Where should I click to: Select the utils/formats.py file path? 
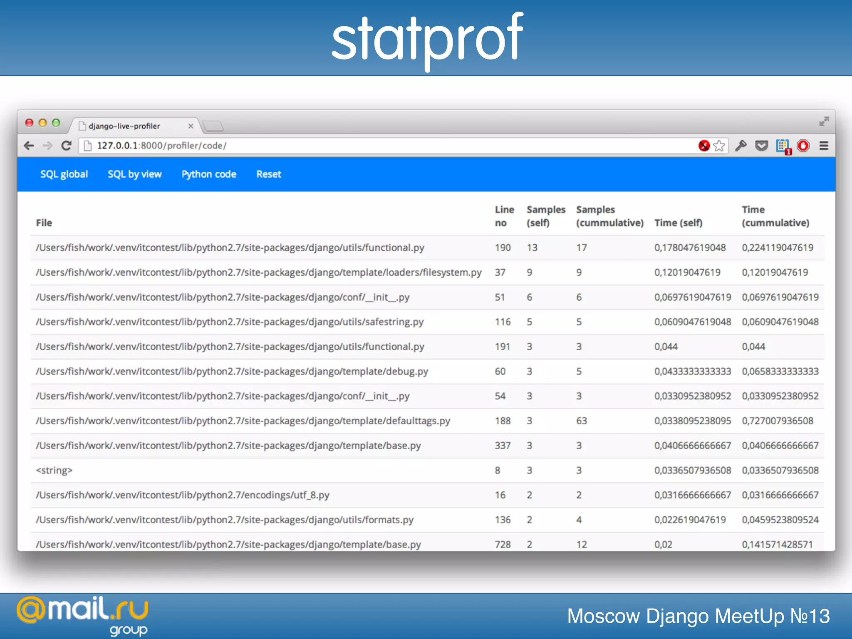225,520
